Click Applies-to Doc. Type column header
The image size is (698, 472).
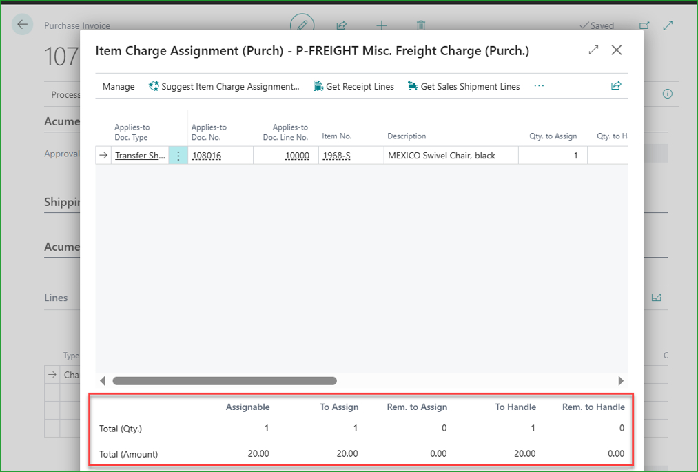click(132, 132)
